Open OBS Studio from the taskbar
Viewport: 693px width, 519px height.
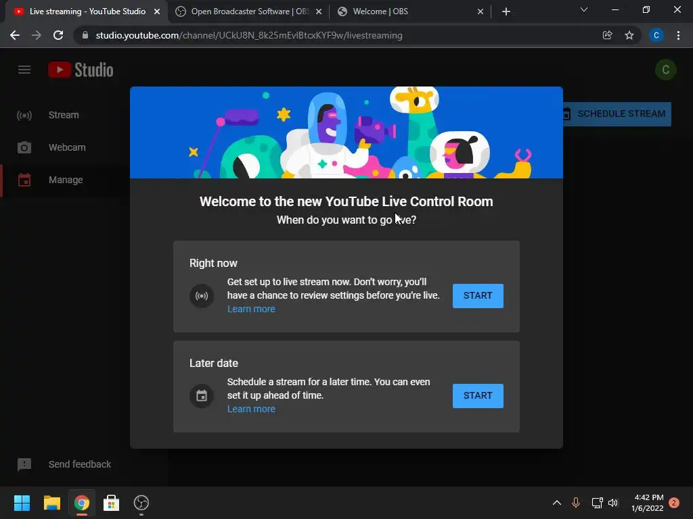[141, 503]
